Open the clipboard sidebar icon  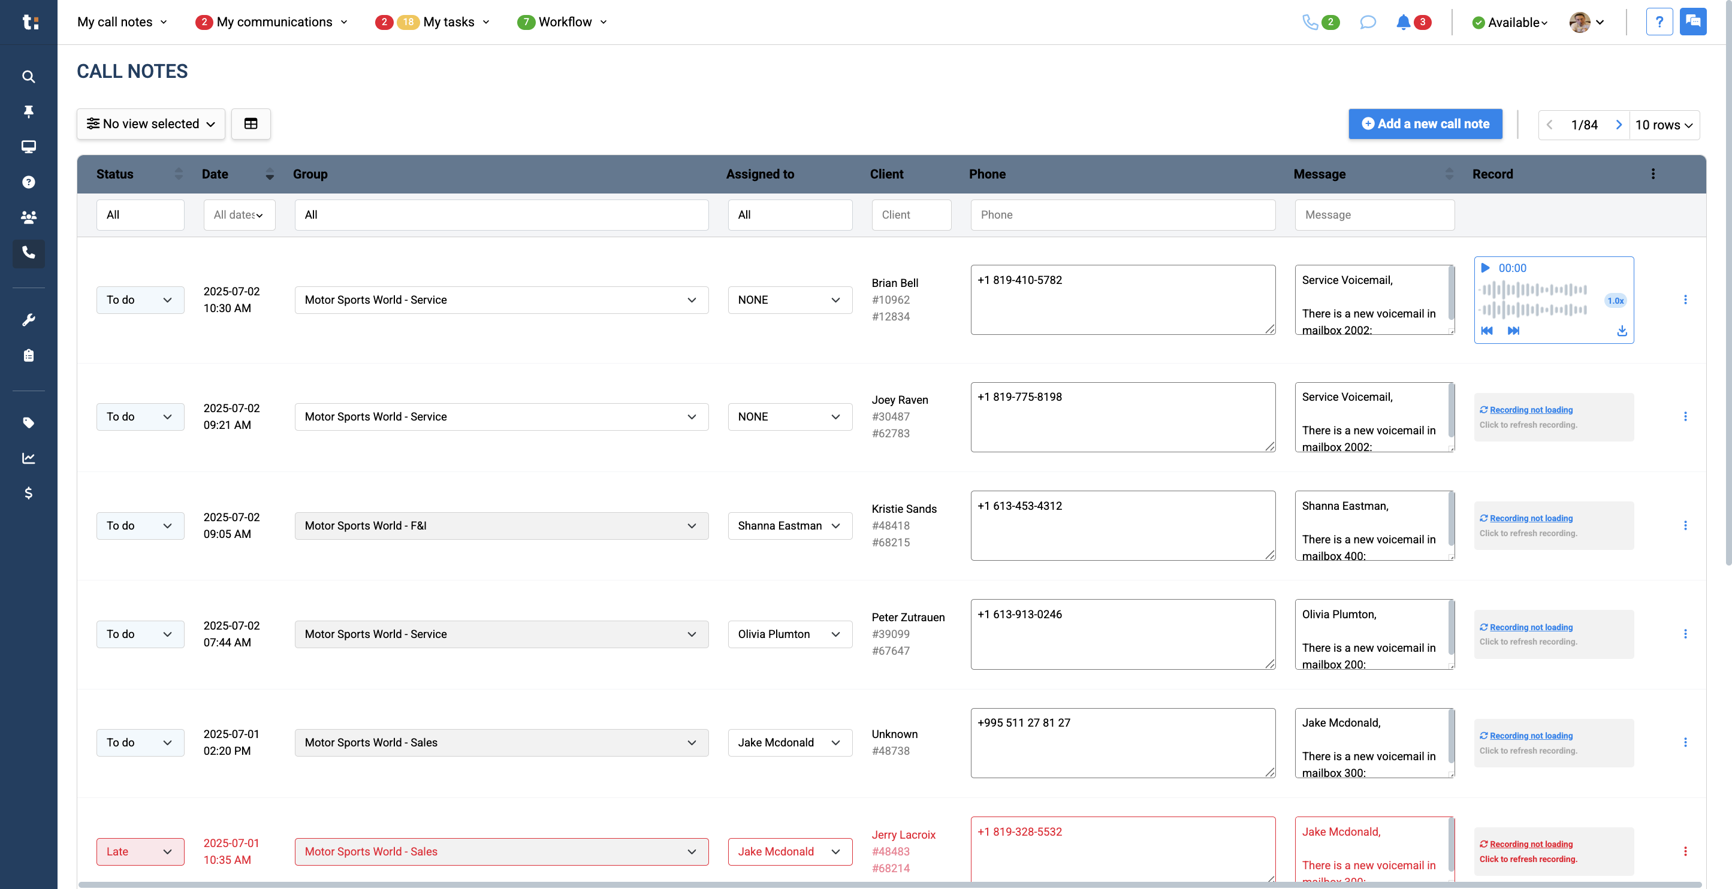(x=28, y=355)
